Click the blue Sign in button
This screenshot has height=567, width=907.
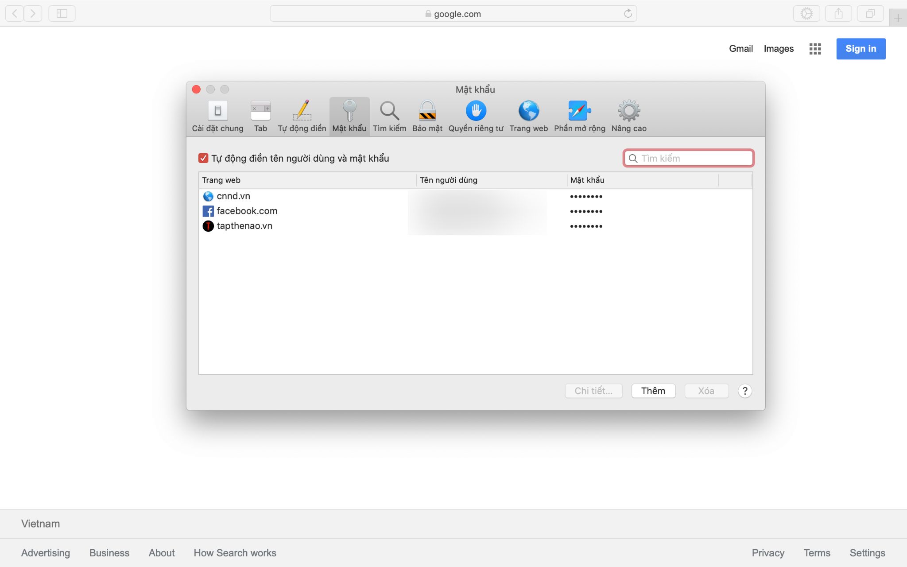[x=860, y=49]
